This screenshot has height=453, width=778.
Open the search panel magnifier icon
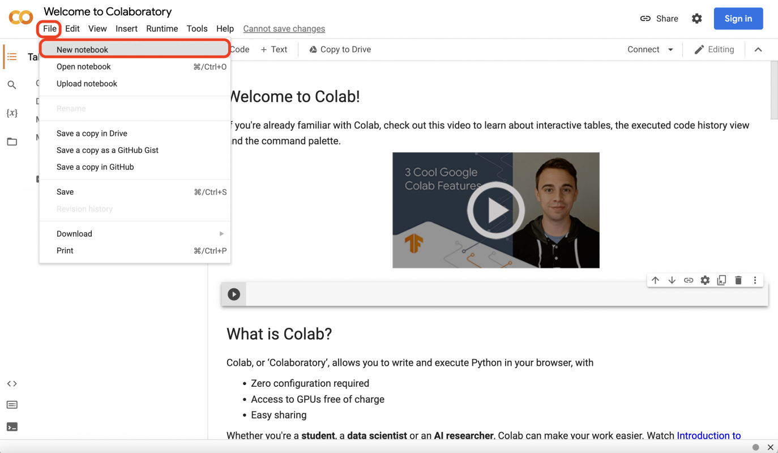(12, 85)
